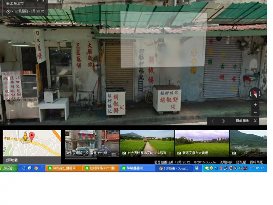Switch to 超絕降臨GGYY團 taskbar window
Viewport: 273px width, 205px height.
click(x=100, y=168)
